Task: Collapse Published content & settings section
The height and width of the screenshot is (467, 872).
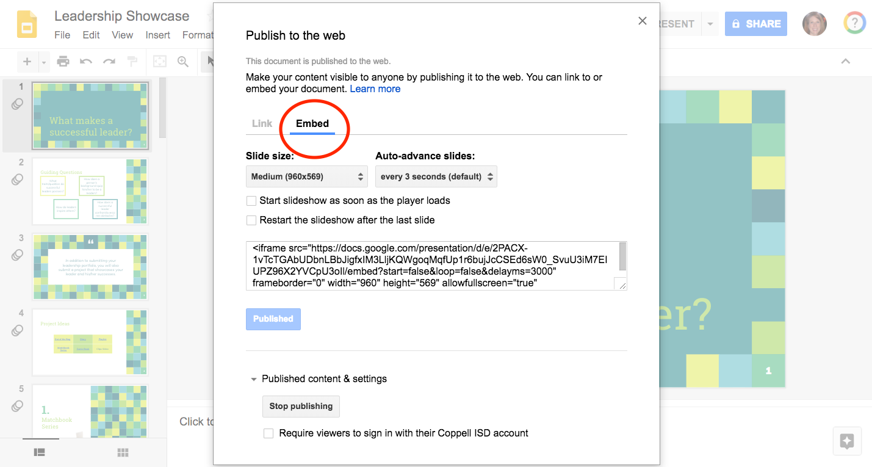Action: click(253, 379)
